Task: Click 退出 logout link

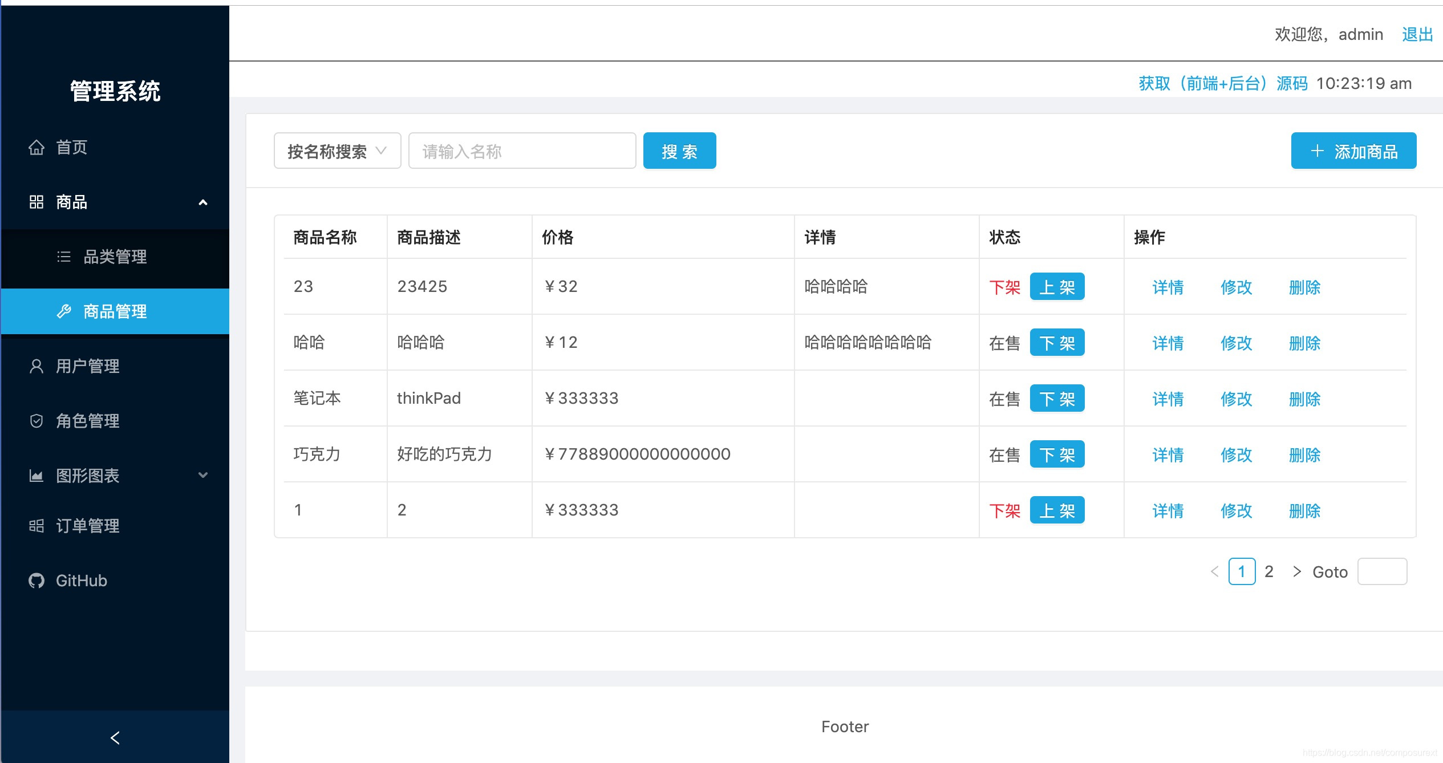Action: 1417,34
